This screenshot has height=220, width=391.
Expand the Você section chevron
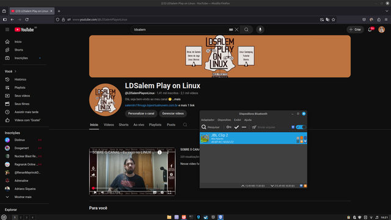click(x=15, y=71)
